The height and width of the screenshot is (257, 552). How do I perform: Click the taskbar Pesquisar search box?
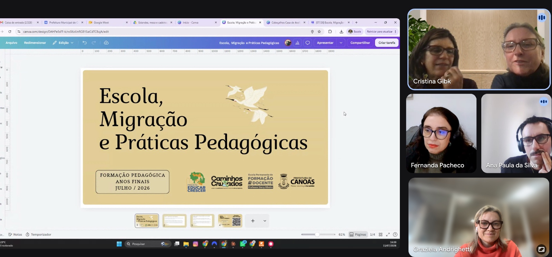pyautogui.click(x=148, y=244)
